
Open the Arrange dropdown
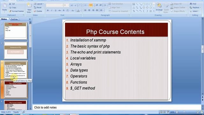[159, 8]
